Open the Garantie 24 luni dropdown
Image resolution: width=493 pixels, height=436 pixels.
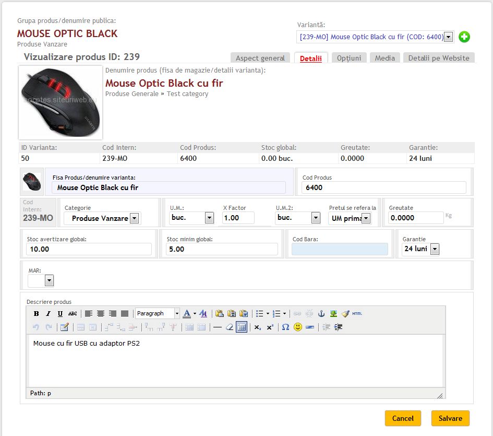click(435, 249)
